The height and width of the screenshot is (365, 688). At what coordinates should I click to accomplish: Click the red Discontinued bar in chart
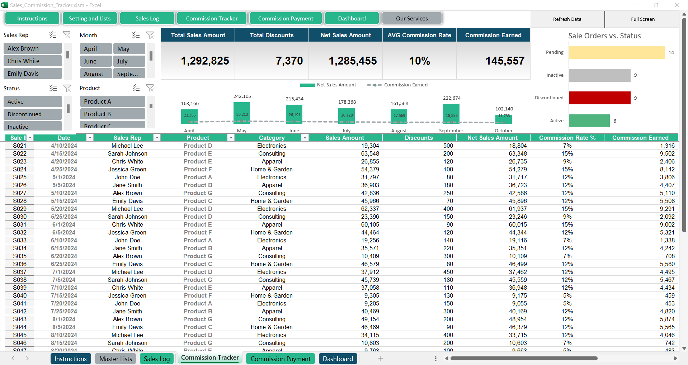tap(599, 98)
